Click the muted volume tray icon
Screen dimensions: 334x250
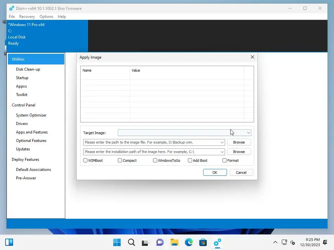click(x=293, y=242)
